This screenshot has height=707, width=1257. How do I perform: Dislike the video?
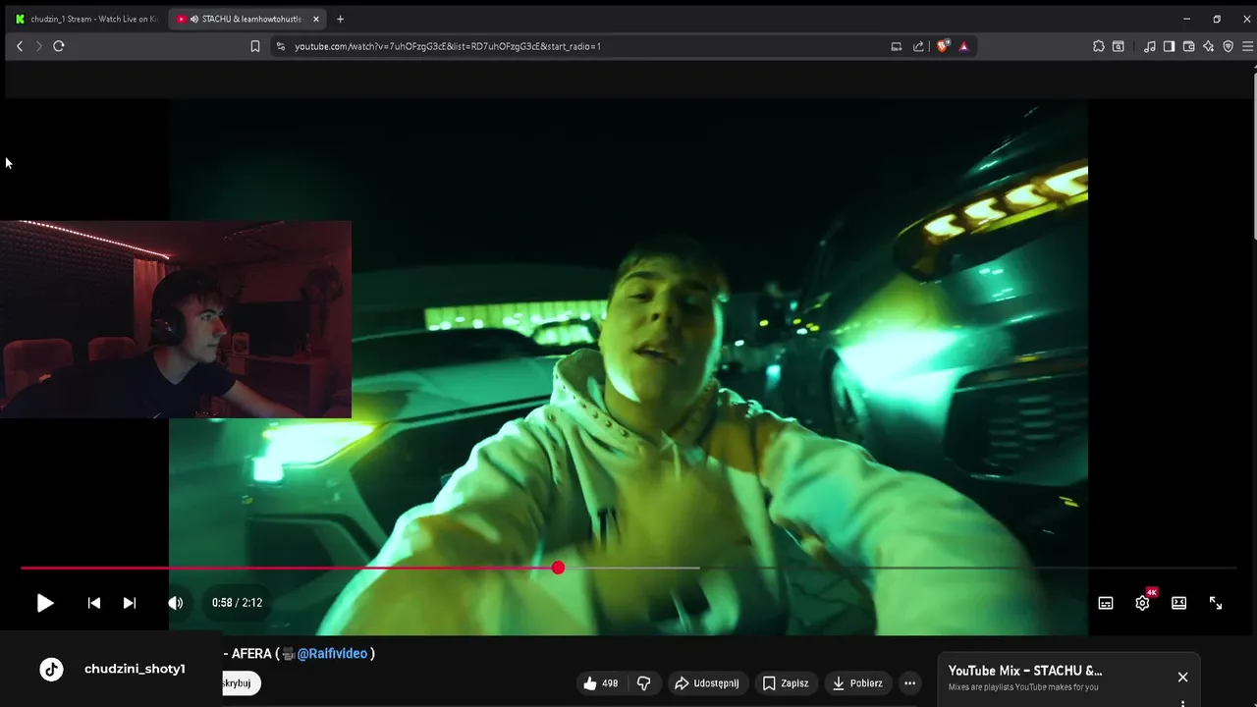tap(644, 683)
